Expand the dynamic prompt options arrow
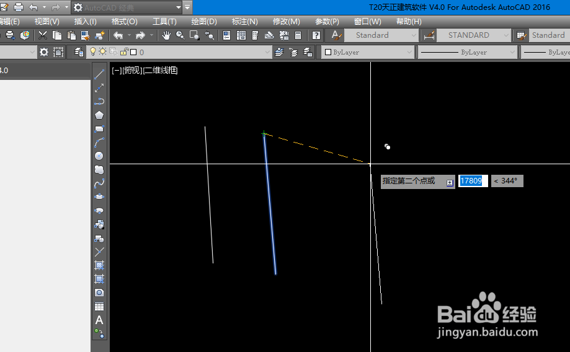Viewport: 570px width, 352px height. tap(450, 183)
